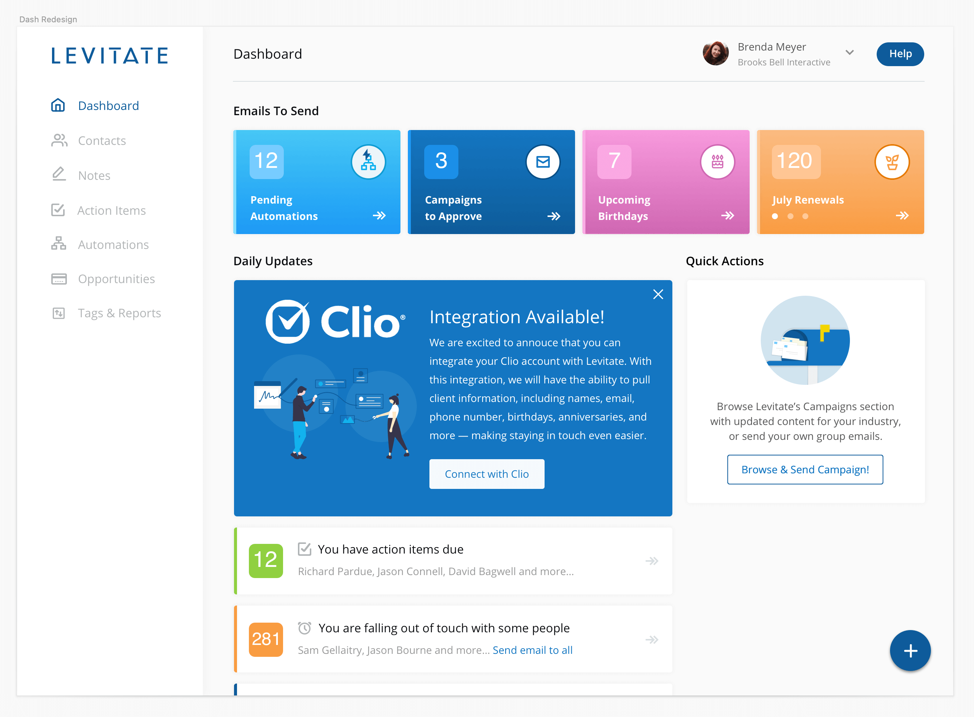
Task: Go to Opportunities in the sidebar
Action: 116,279
